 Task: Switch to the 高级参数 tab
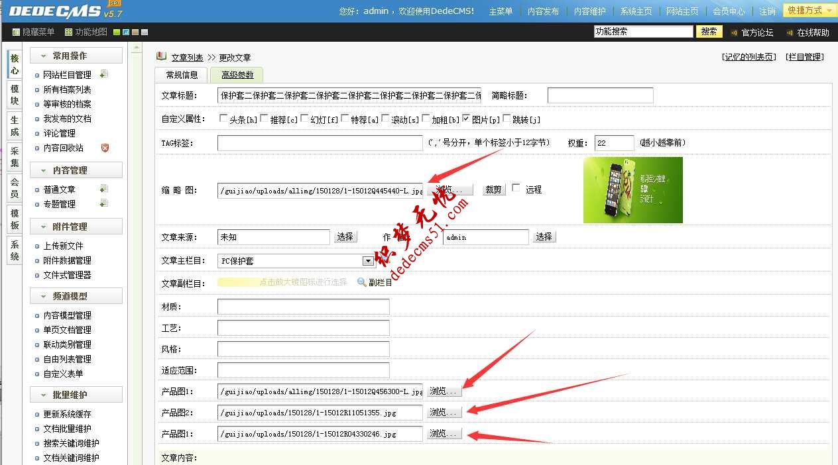click(x=236, y=75)
